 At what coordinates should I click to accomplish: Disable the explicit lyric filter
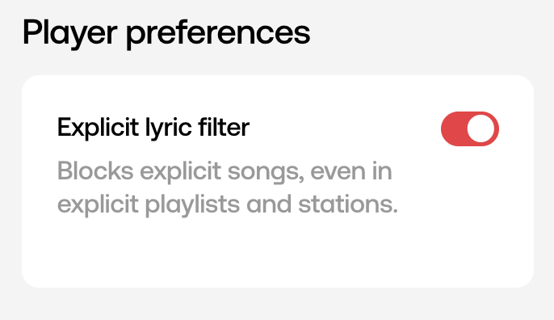point(469,128)
